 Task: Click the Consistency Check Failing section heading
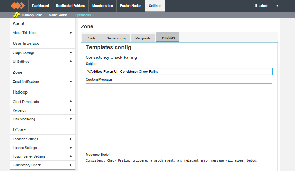111,57
